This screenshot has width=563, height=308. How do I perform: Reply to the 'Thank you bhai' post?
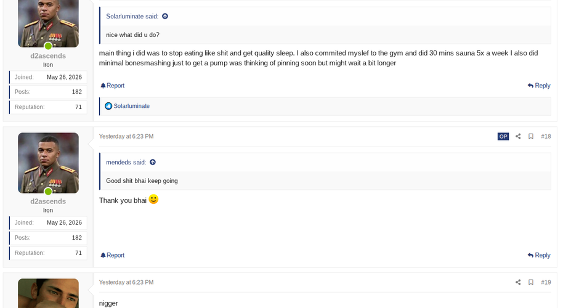click(539, 255)
